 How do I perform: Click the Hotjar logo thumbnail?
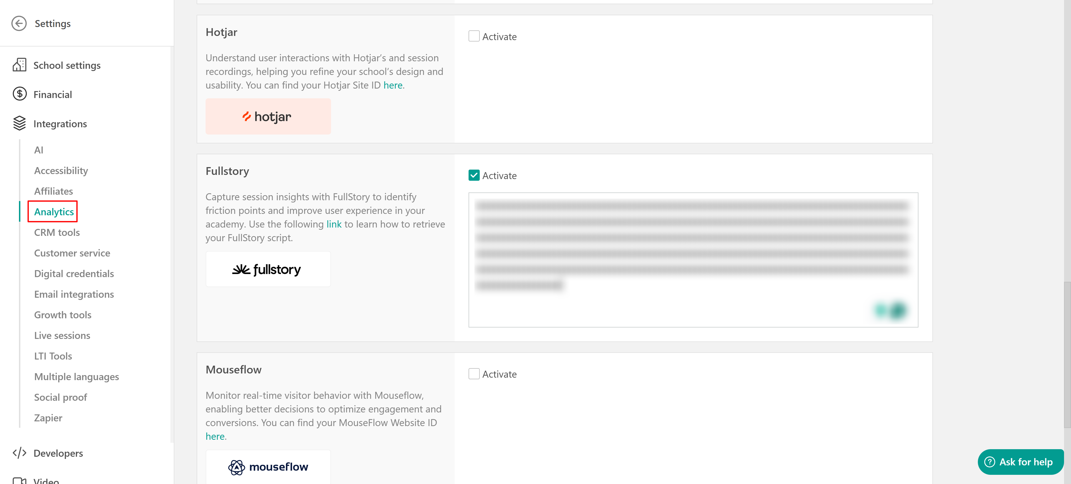coord(268,117)
